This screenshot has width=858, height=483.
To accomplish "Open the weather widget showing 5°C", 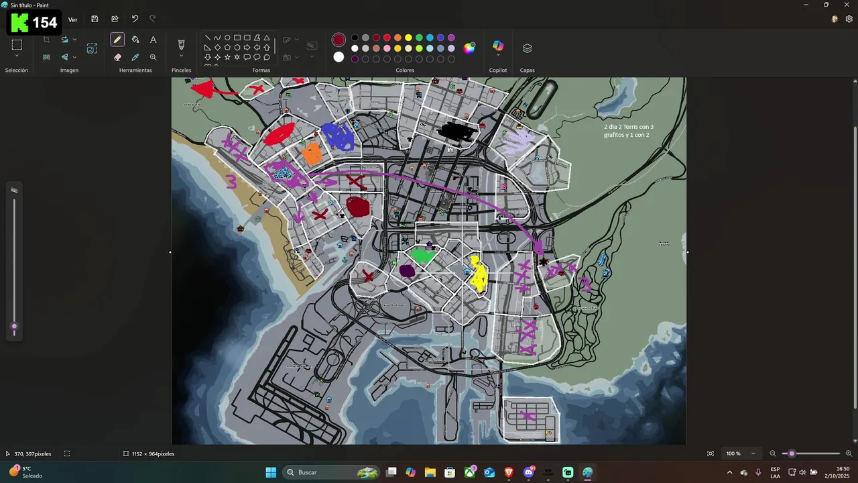I will click(27, 472).
